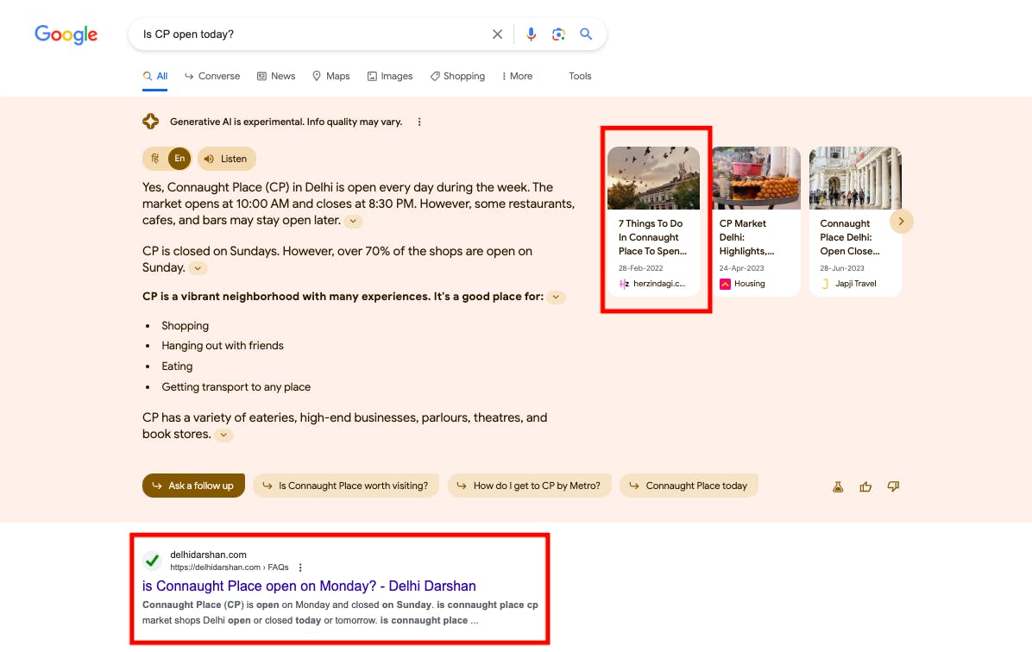Click the 'Ask a follow up' button
The height and width of the screenshot is (652, 1032).
pos(193,486)
